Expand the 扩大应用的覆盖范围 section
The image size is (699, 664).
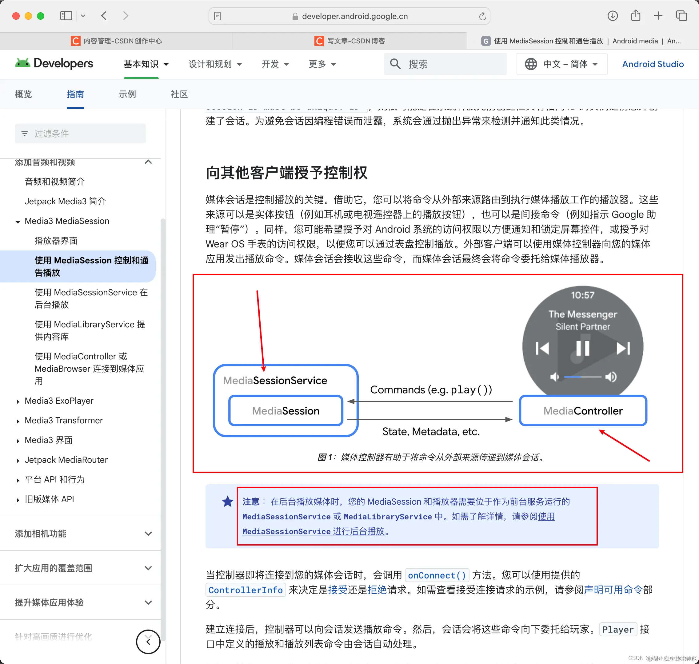(x=80, y=568)
